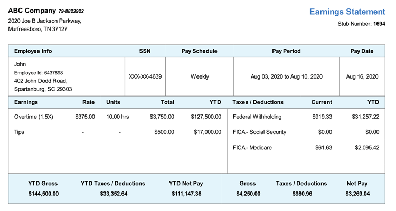Click the masked SSN value XXX-XX-4639
The image size is (396, 211).
145,76
